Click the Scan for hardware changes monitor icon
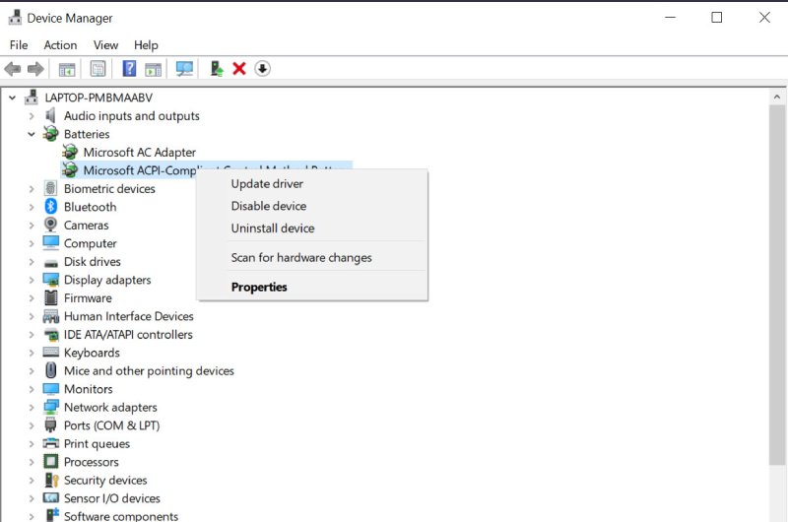Viewport: 788px width, 522px height. [184, 69]
